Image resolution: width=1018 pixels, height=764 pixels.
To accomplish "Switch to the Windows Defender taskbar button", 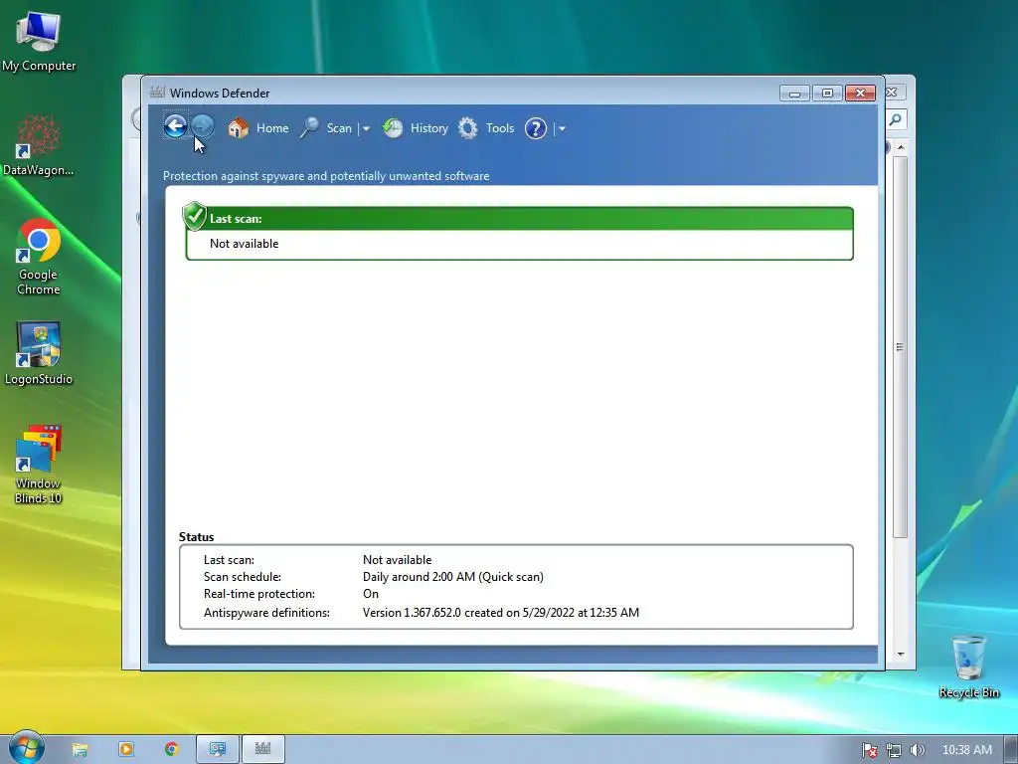I will coord(262,750).
